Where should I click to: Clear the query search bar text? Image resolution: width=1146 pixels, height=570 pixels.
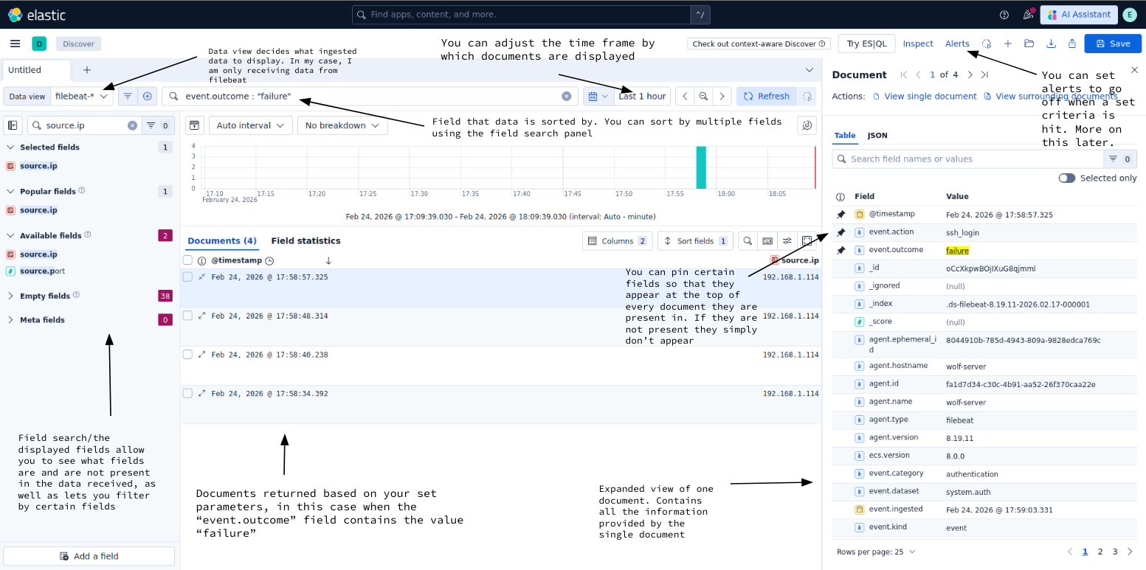tap(566, 96)
